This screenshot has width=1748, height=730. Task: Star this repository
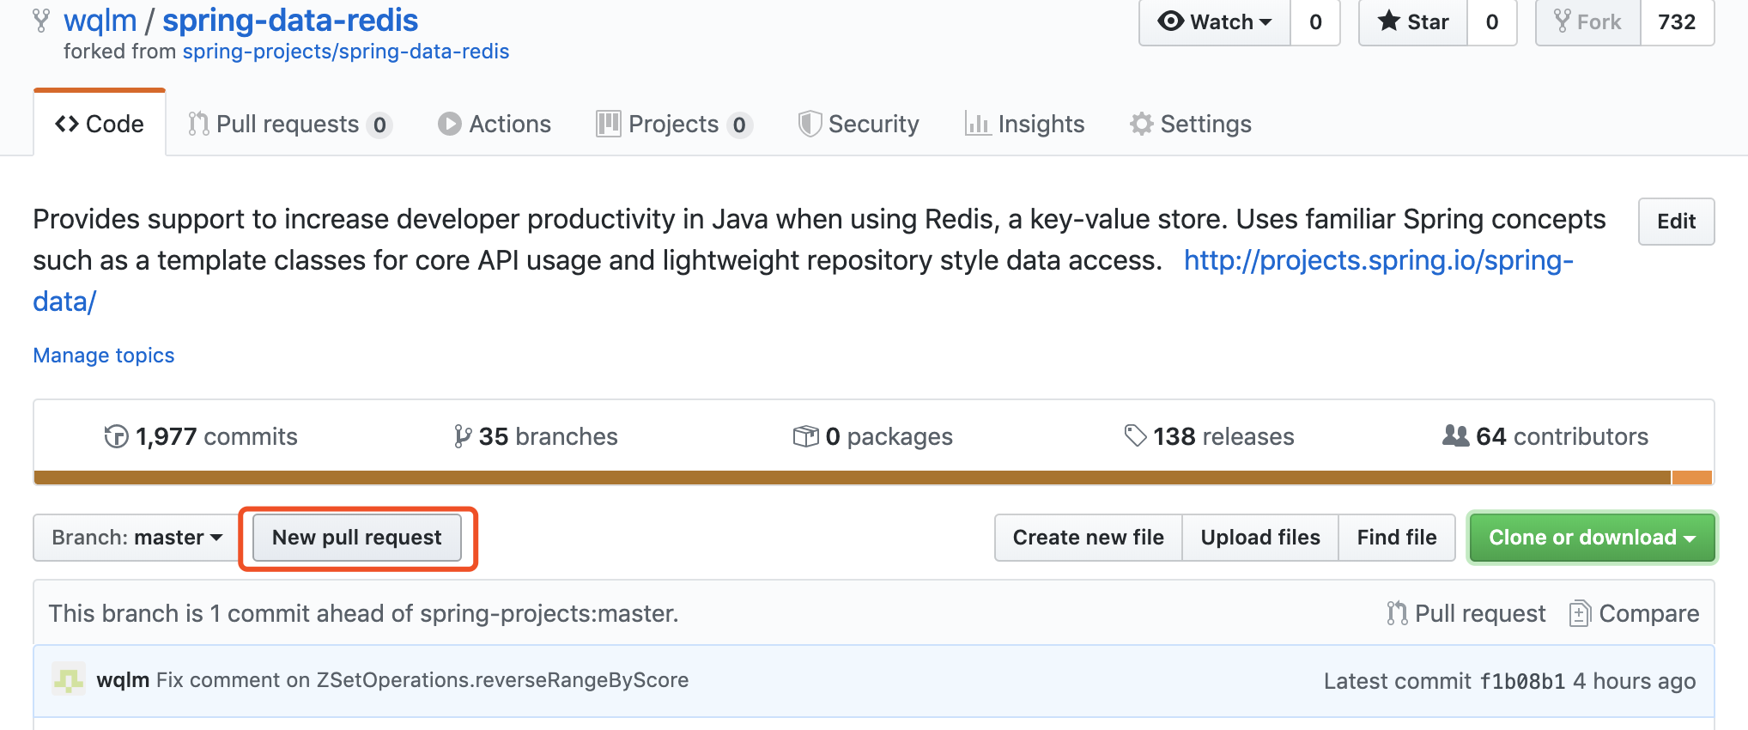[1413, 22]
